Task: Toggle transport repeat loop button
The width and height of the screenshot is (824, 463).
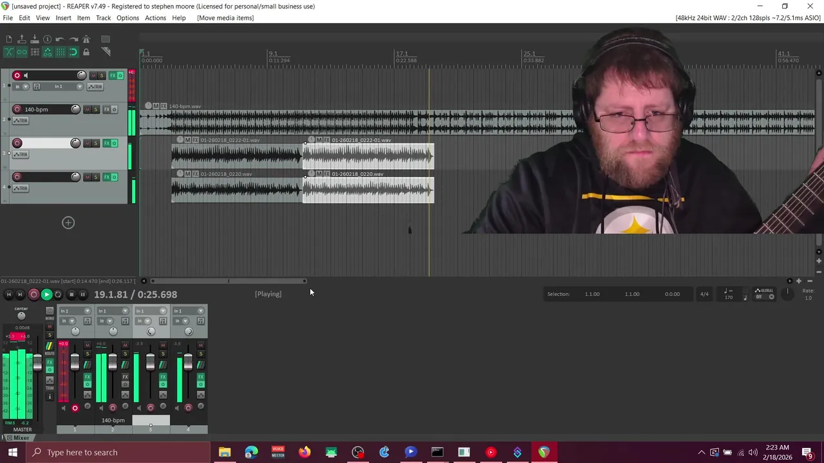Action: pos(58,295)
